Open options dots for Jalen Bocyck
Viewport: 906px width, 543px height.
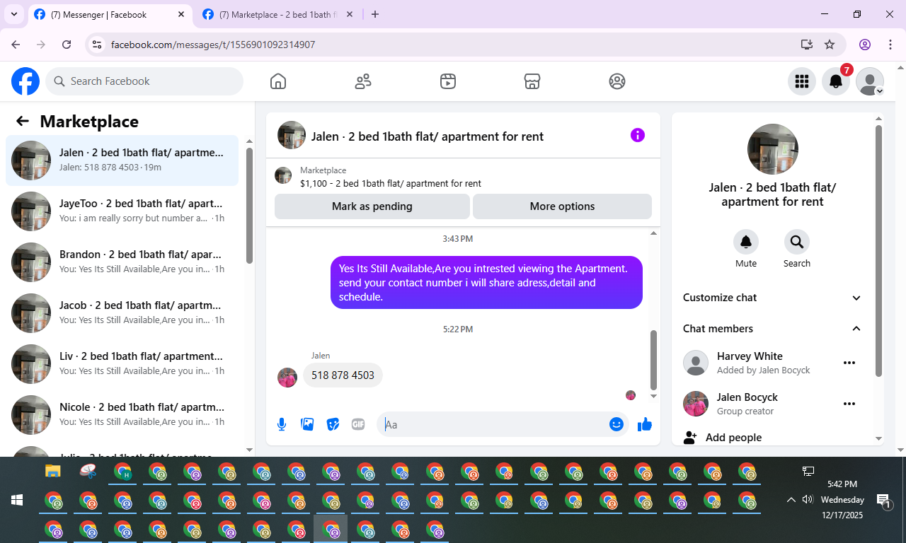(849, 404)
